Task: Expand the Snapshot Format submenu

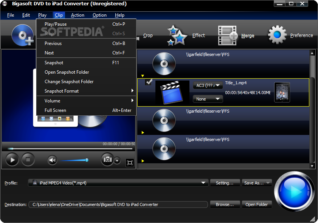Action: point(86,91)
